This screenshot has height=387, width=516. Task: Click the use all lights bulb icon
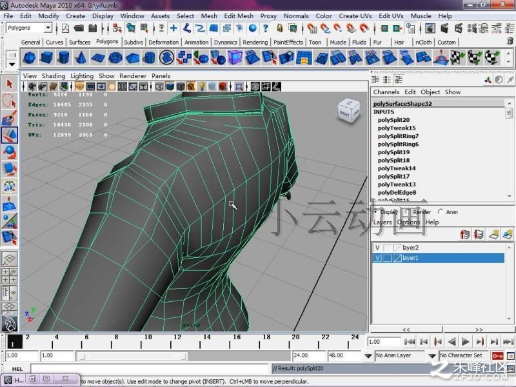(202, 86)
